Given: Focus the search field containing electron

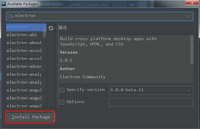Looking at the screenshot, I should 100,16.
